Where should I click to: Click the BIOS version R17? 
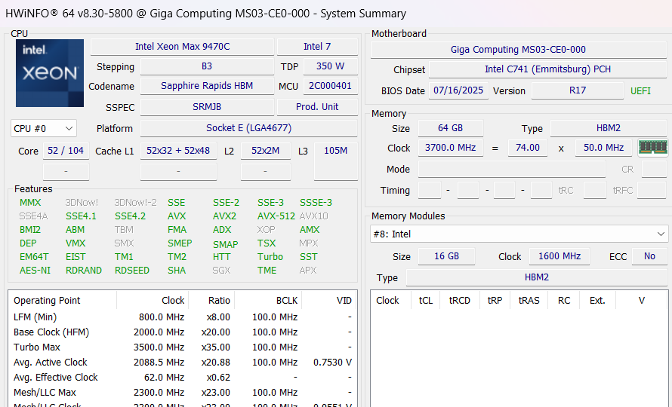click(578, 90)
